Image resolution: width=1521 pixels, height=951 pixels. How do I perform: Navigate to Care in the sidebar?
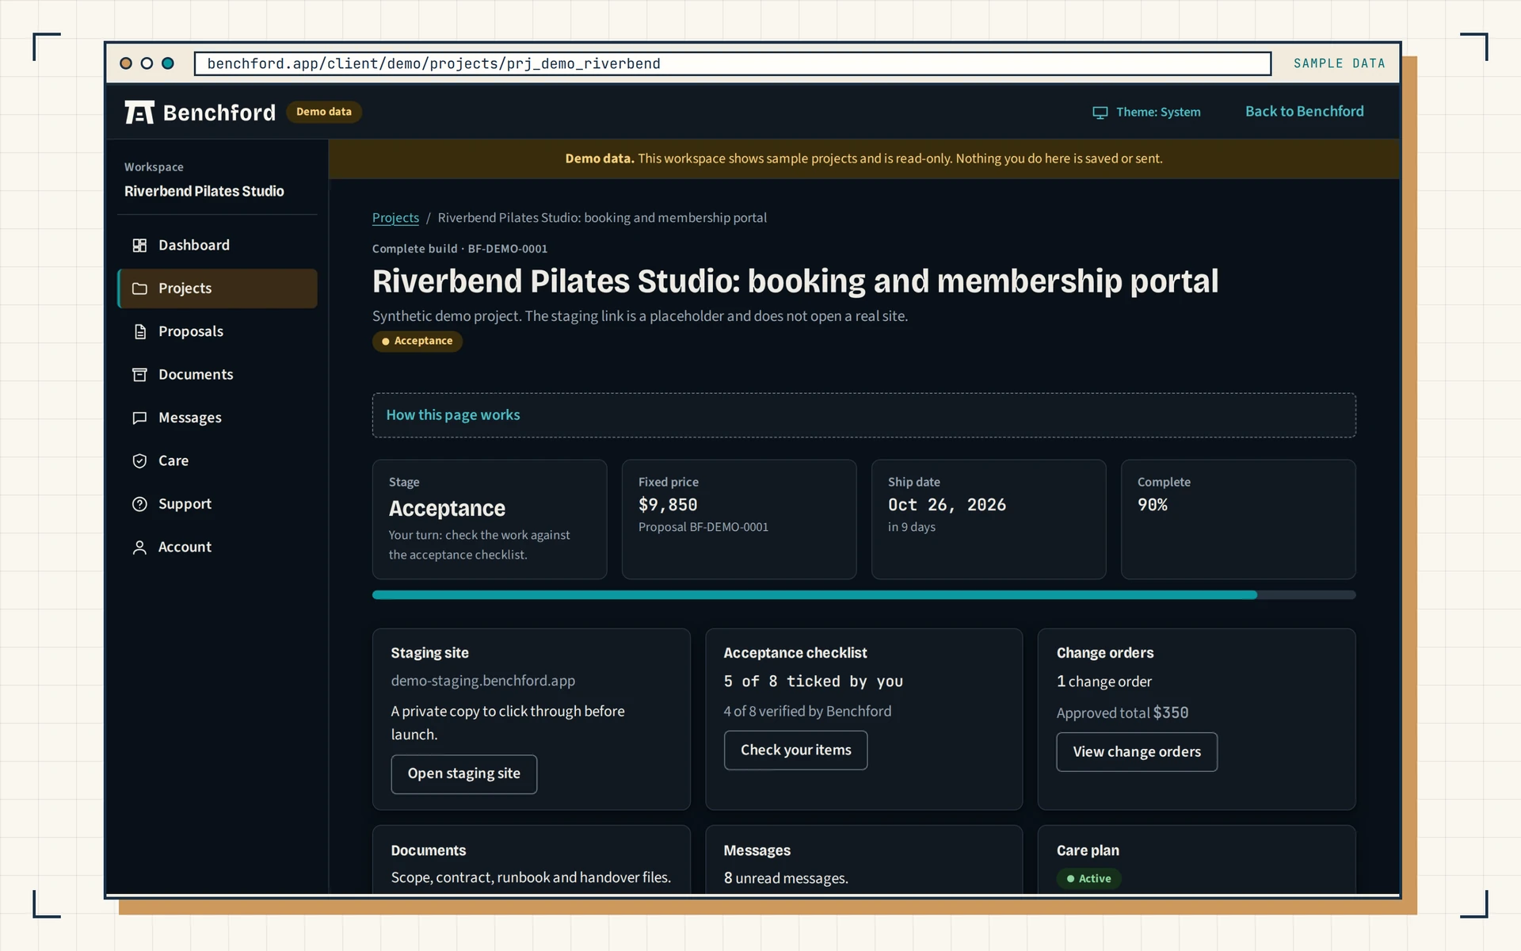pos(217,460)
